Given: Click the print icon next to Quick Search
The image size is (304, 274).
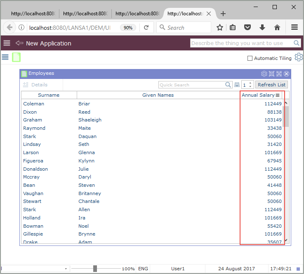Looking at the screenshot, I should (x=237, y=85).
